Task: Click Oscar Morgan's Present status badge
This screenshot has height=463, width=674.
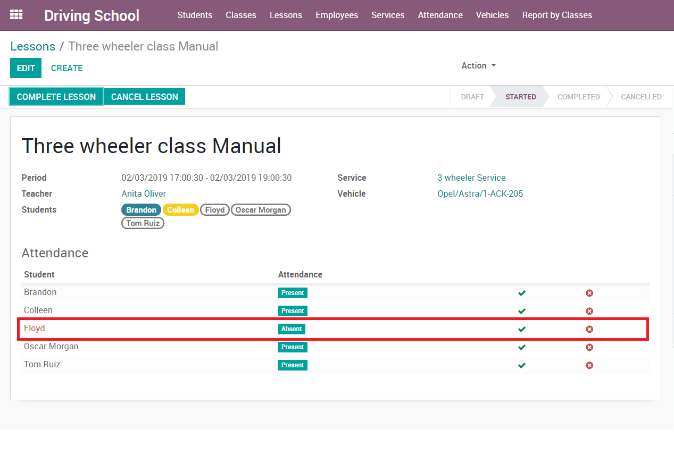Action: click(293, 347)
